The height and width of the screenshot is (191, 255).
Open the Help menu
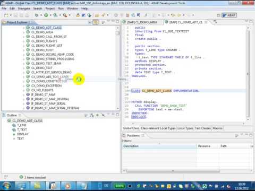coord(84,8)
